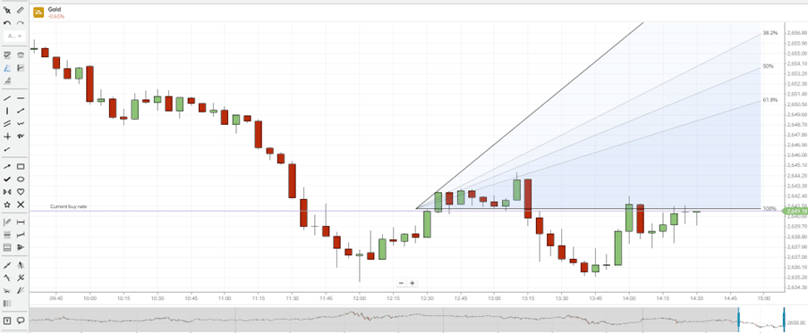
Task: Click the 14:30 time axis label
Action: tap(696, 298)
